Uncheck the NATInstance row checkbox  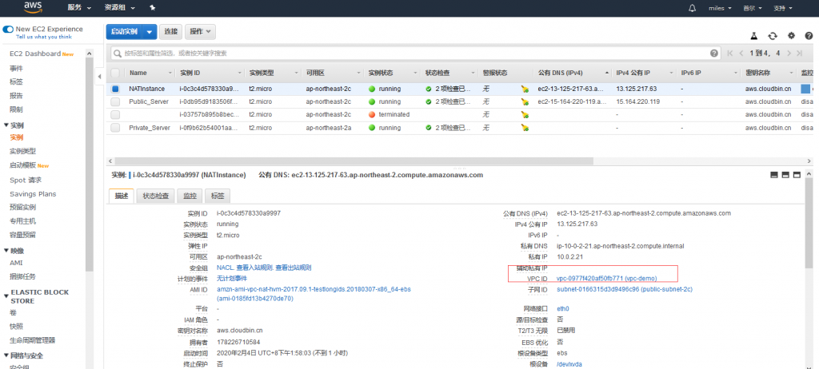pyautogui.click(x=115, y=89)
